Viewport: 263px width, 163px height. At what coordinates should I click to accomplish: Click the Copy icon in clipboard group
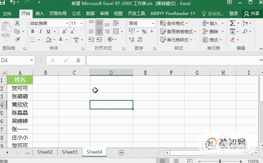point(17,31)
